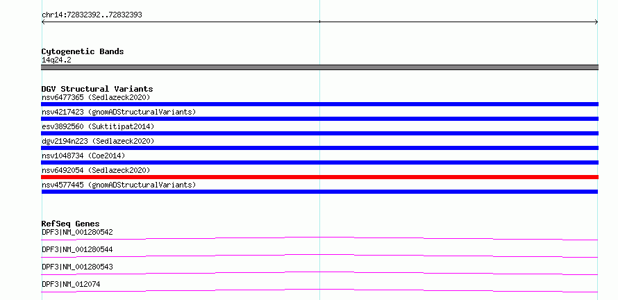Click the Cytogenetic Bands track heading
The height and width of the screenshot is (300, 618).
(83, 51)
